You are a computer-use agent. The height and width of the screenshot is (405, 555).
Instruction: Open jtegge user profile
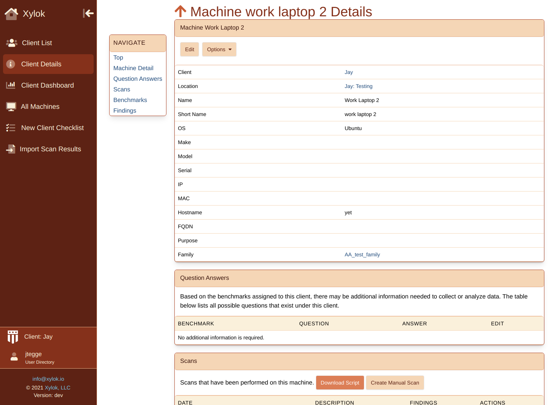click(x=33, y=354)
